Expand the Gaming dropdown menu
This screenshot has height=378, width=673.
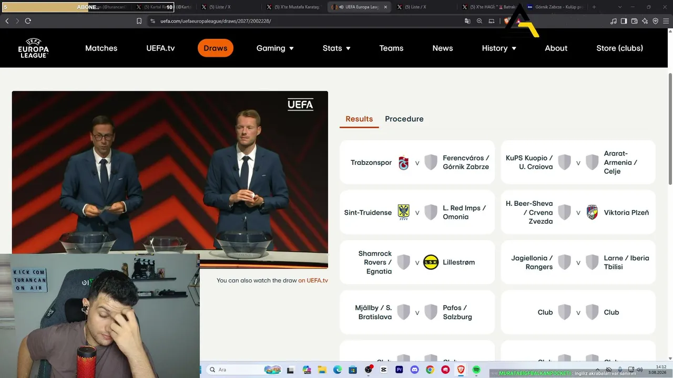tap(275, 48)
